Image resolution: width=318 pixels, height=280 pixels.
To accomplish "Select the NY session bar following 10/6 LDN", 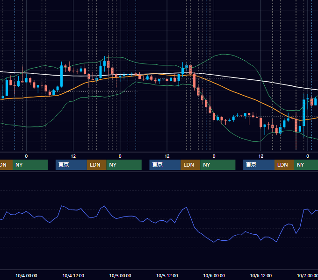I will [x=306, y=165].
